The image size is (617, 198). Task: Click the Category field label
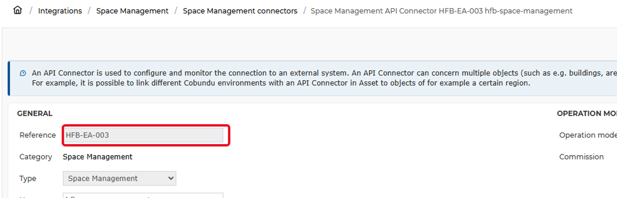coord(36,157)
